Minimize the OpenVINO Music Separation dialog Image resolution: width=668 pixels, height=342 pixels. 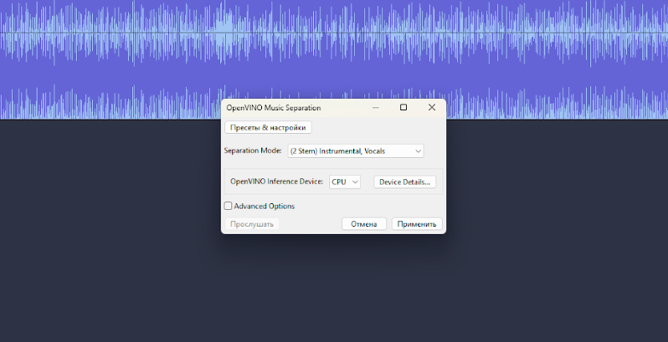pos(375,108)
